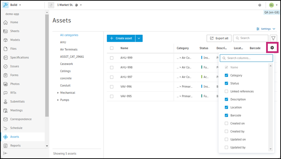The width and height of the screenshot is (281, 159).
Task: Click the assets Search field
Action: [251, 38]
